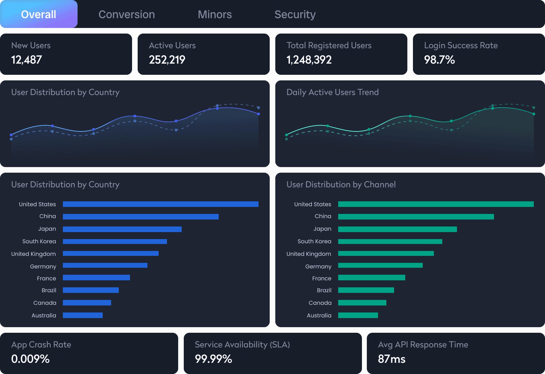Switch to the Conversion tab

click(127, 14)
